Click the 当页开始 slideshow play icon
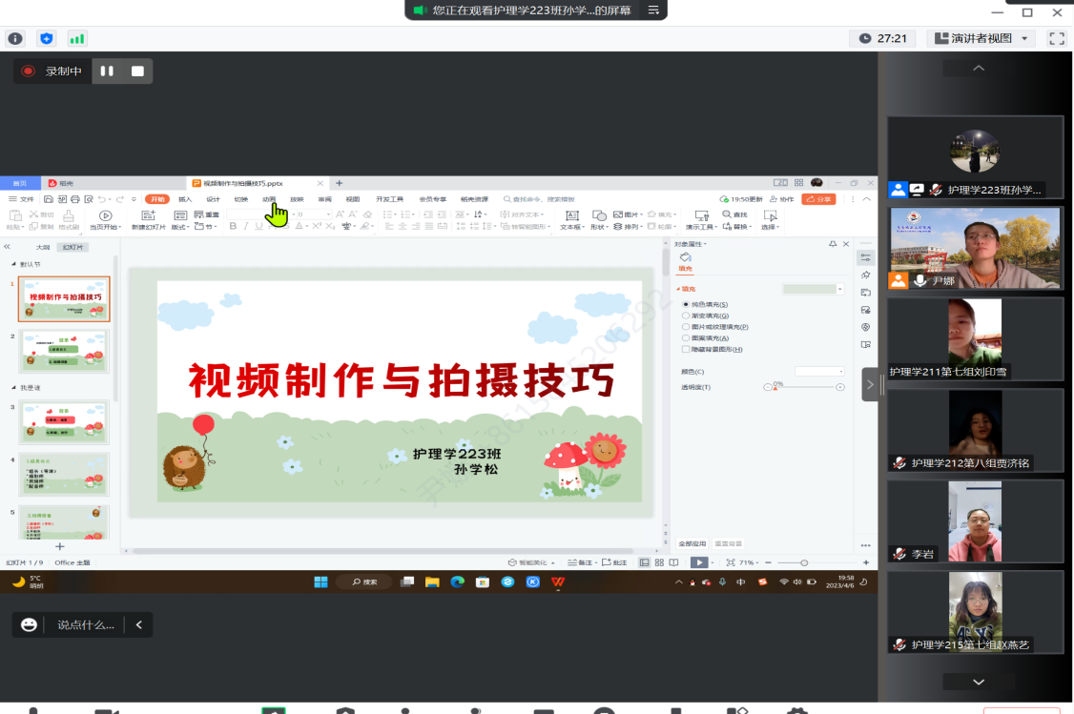Screen dimensions: 1074x714 pyautogui.click(x=105, y=216)
